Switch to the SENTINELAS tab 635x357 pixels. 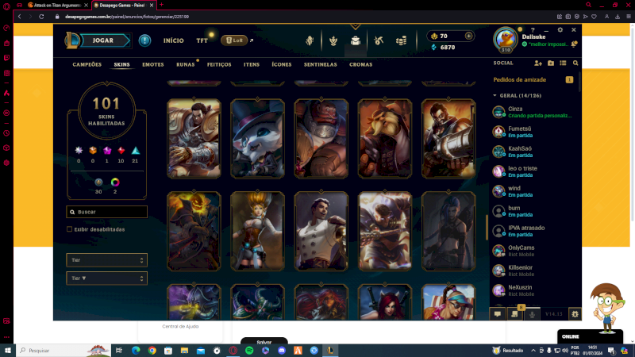pos(321,64)
